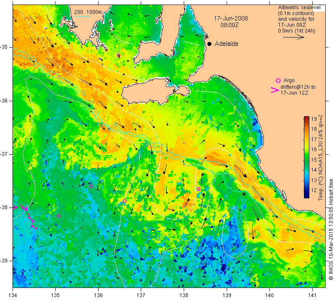Click the magenta Argo circle in the legend
334x300 pixels.
pyautogui.click(x=278, y=80)
